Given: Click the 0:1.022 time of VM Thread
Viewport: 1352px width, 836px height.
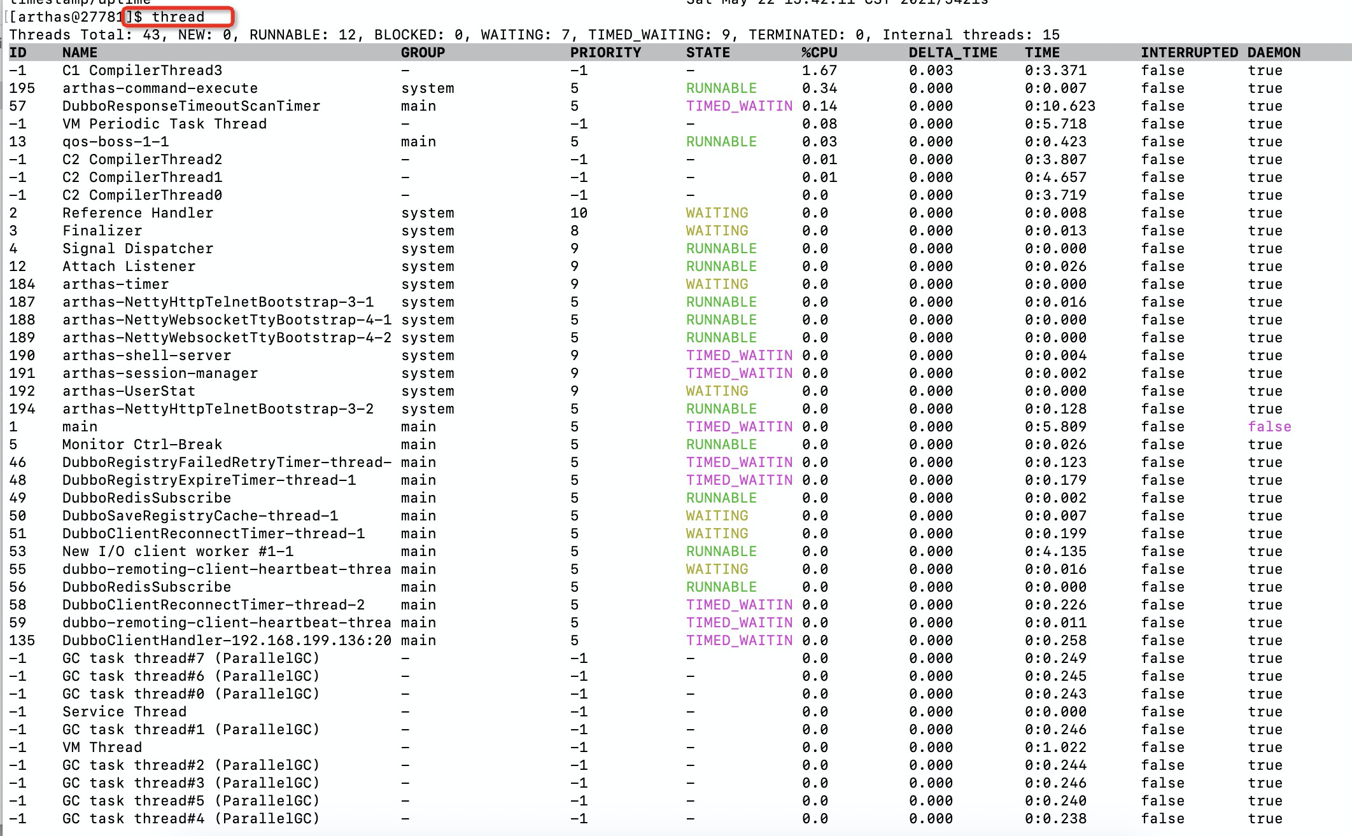Looking at the screenshot, I should 1055,747.
